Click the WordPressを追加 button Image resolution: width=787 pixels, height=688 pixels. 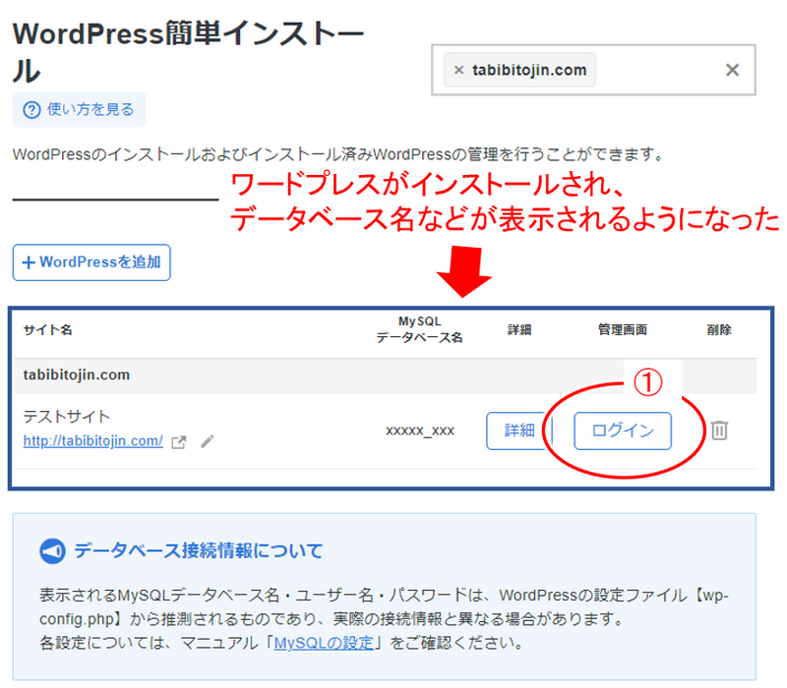pos(91,262)
